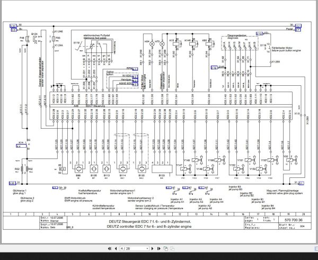Follow top-right line 30 reference box

[x=298, y=26]
